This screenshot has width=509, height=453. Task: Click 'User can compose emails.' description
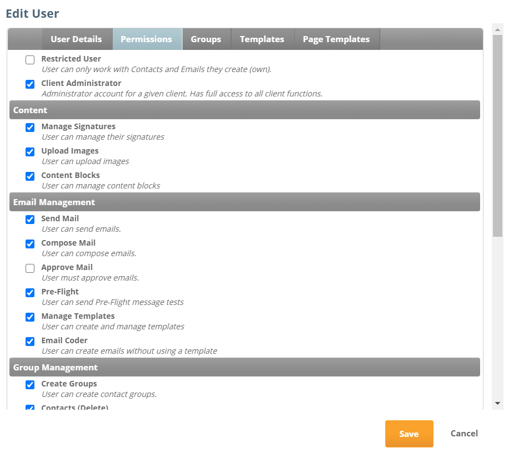click(x=89, y=253)
